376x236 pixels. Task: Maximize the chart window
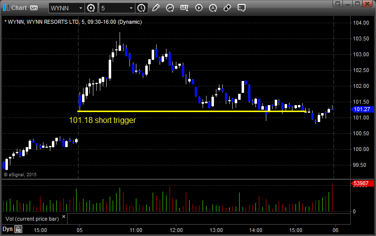pyautogui.click(x=358, y=3)
